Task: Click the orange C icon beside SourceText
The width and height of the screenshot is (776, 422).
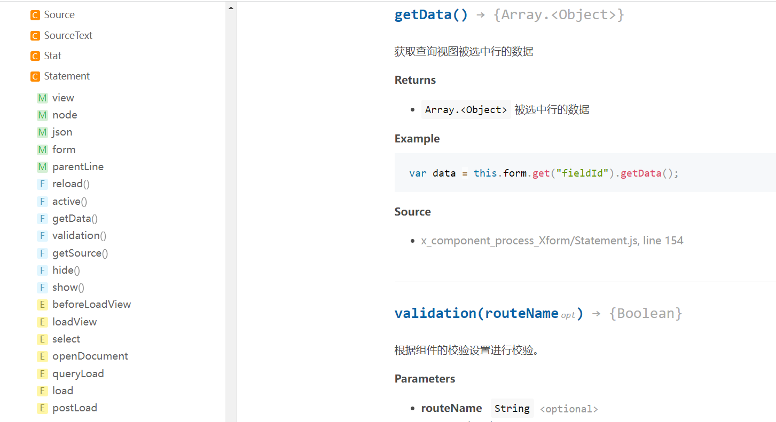Action: click(35, 36)
